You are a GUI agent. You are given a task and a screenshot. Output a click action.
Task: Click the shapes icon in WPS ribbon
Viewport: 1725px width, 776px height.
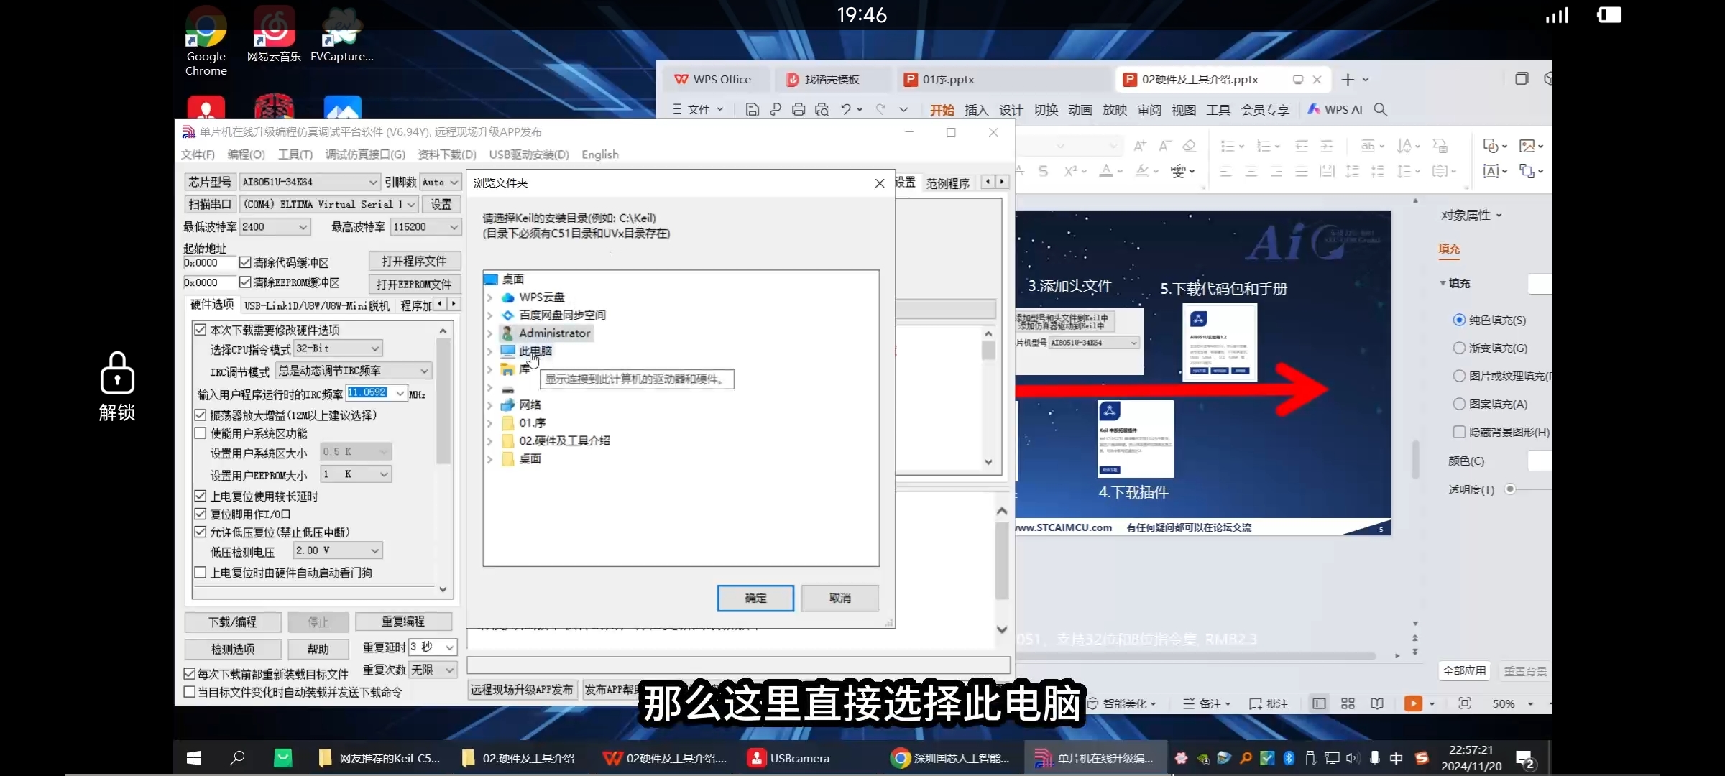1491,146
